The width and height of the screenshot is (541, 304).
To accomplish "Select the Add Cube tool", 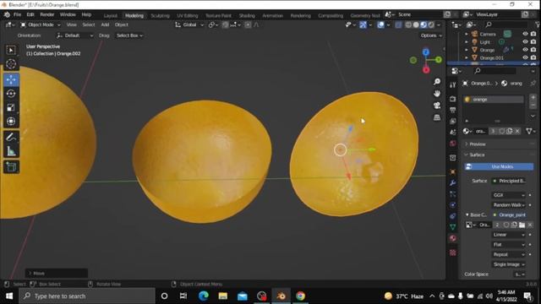I will pos(11,167).
